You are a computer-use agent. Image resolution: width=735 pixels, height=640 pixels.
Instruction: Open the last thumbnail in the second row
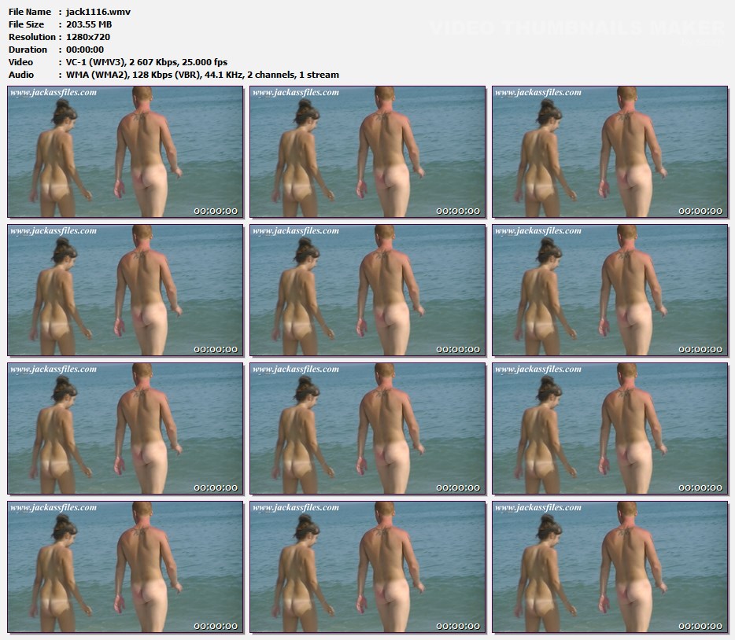click(x=611, y=290)
